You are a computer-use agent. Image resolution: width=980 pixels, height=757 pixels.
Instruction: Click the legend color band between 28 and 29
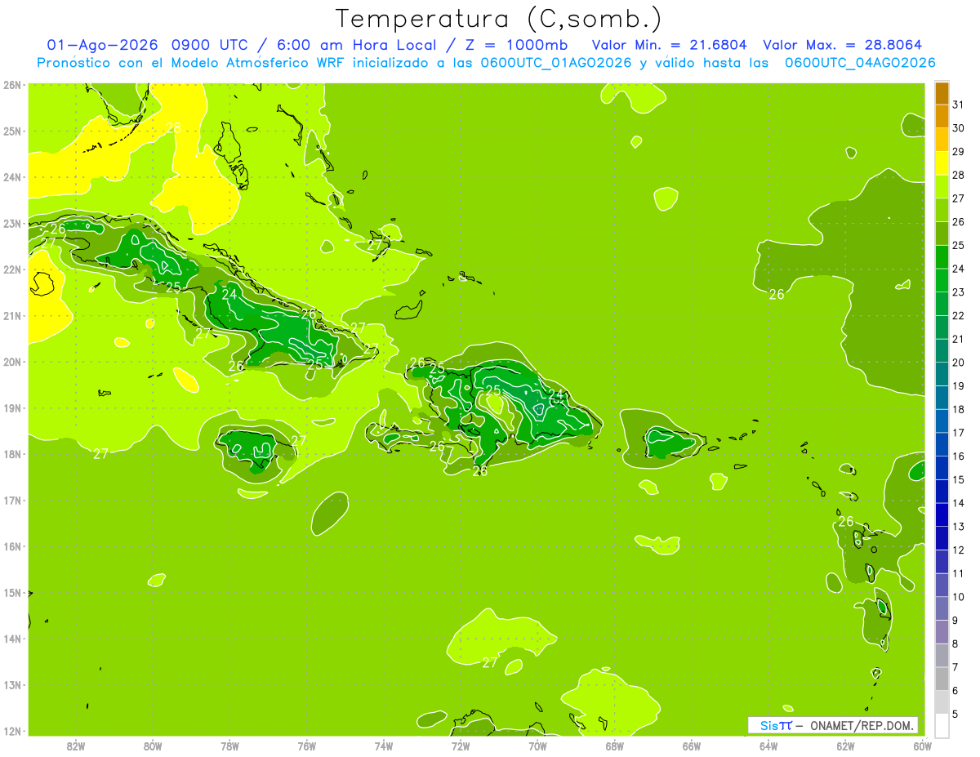(942, 163)
